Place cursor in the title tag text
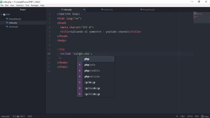Image resolution: width=210 pixels, height=118 pixels. (100, 32)
